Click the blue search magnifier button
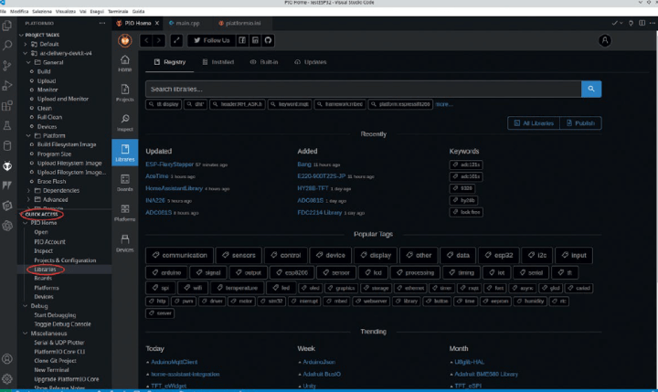The width and height of the screenshot is (658, 392). pyautogui.click(x=592, y=89)
